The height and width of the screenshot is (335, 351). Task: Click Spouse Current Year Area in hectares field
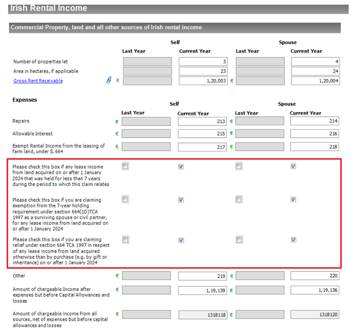[315, 71]
